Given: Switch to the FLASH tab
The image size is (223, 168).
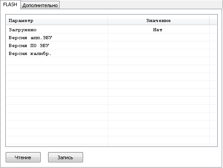Looking at the screenshot, I should (10, 4).
